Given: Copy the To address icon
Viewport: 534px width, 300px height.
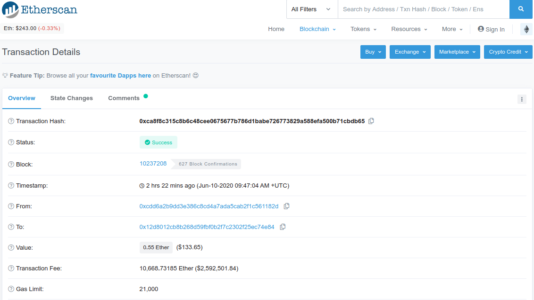Looking at the screenshot, I should point(283,227).
